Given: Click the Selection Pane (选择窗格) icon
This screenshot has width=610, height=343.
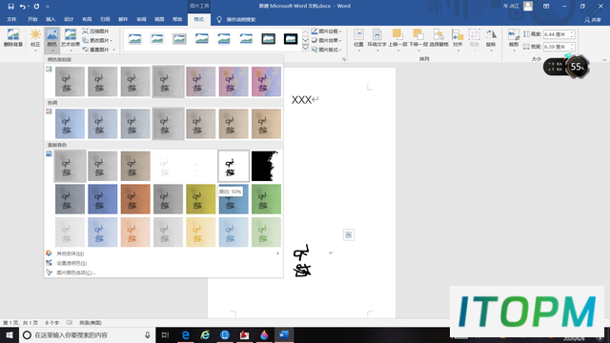Looking at the screenshot, I should pos(438,38).
